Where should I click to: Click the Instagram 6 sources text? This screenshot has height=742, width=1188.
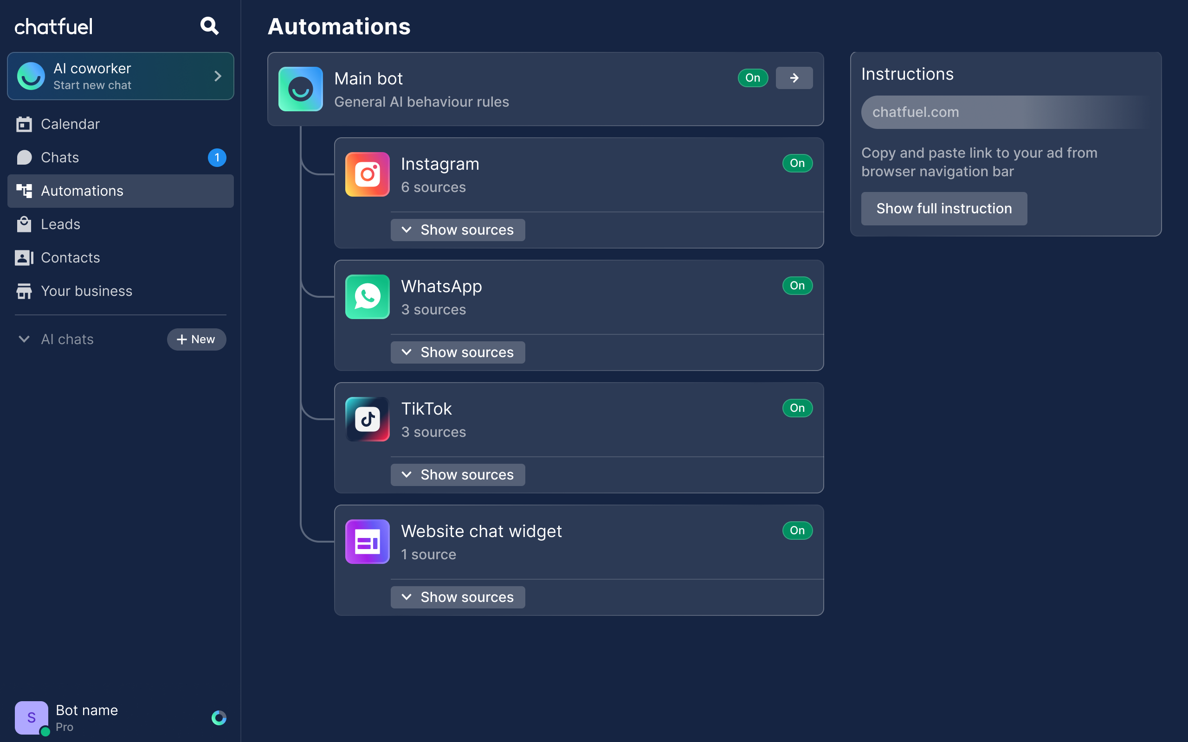[433, 187]
